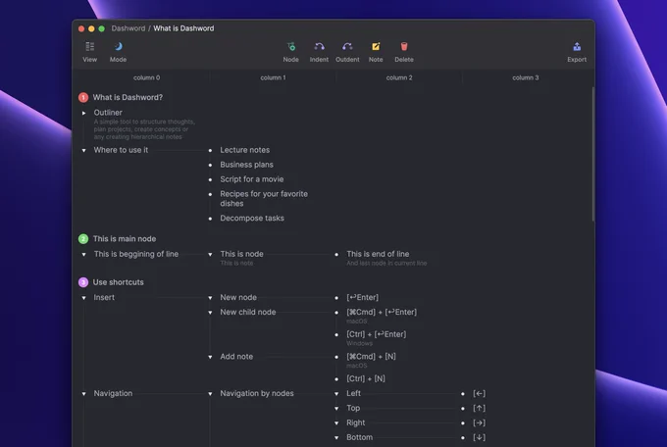Add a Note with toolbar icon
Screen dimensions: 667x447
tap(376, 46)
